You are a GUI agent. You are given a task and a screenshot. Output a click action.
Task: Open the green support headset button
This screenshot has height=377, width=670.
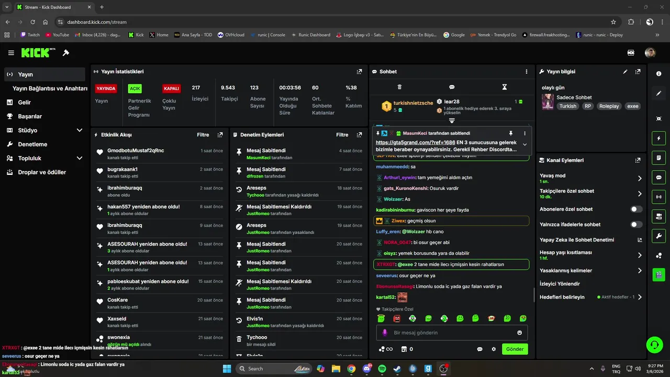654,345
